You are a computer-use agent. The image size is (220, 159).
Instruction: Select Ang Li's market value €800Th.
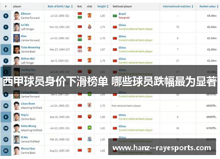(212, 117)
